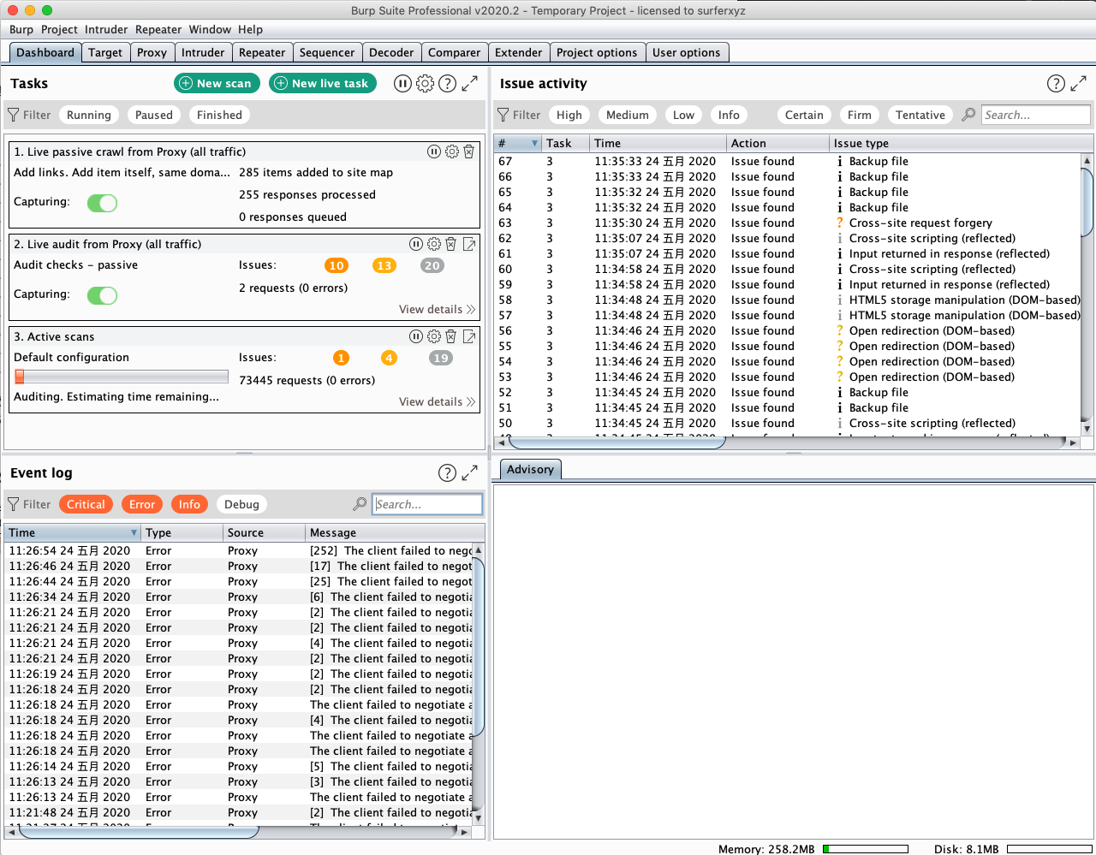Select issue 63 Cross-site request forgery
Image resolution: width=1096 pixels, height=855 pixels.
[x=788, y=223]
